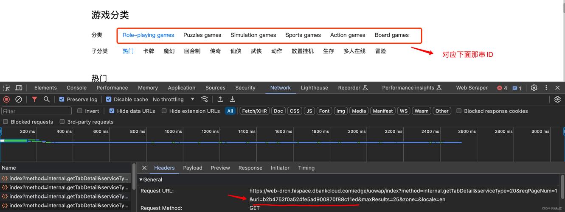Open the Lighthouse tab

point(315,88)
